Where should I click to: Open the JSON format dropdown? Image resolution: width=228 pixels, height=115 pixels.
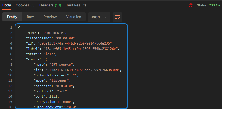click(99, 17)
